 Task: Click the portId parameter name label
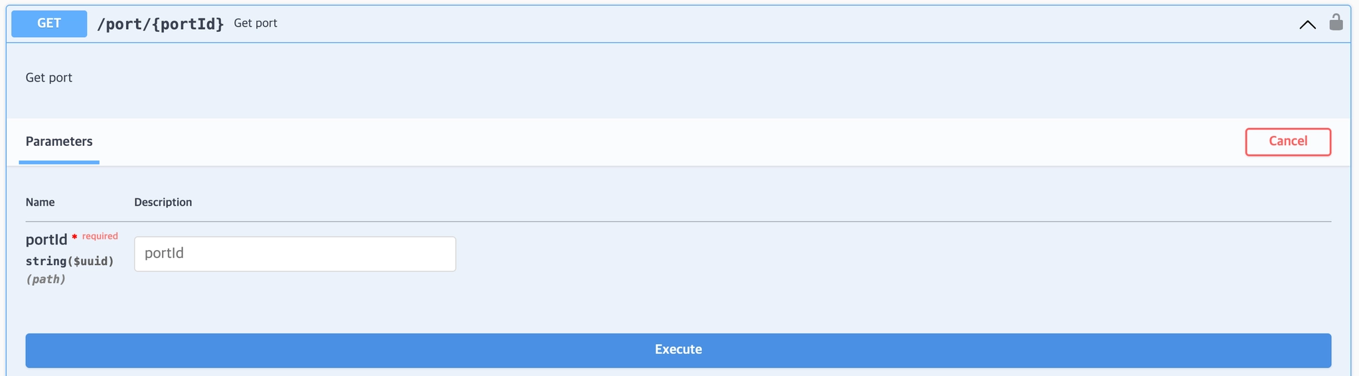click(x=46, y=239)
